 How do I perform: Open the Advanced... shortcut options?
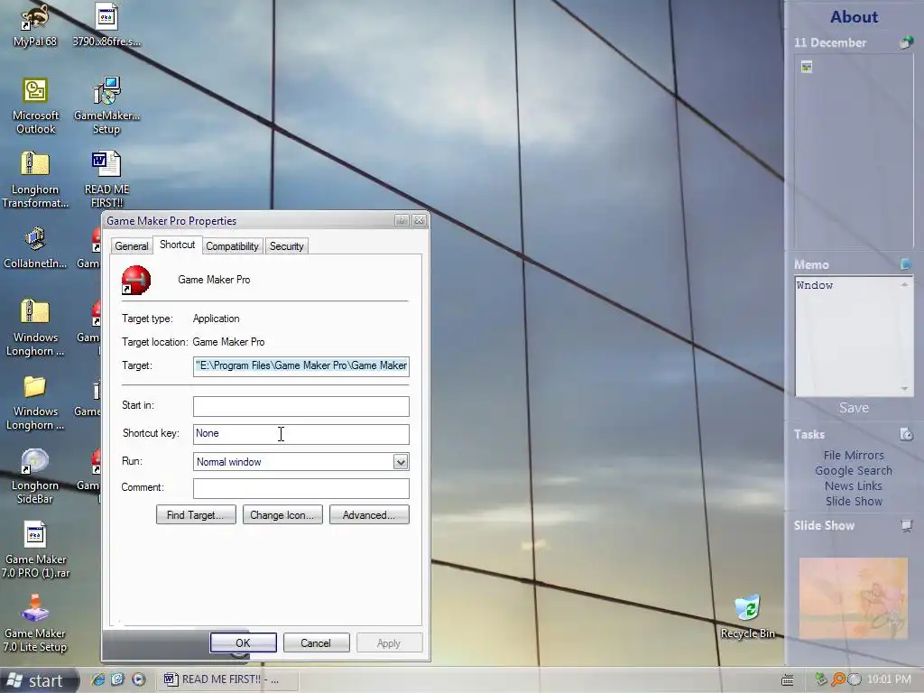[369, 515]
